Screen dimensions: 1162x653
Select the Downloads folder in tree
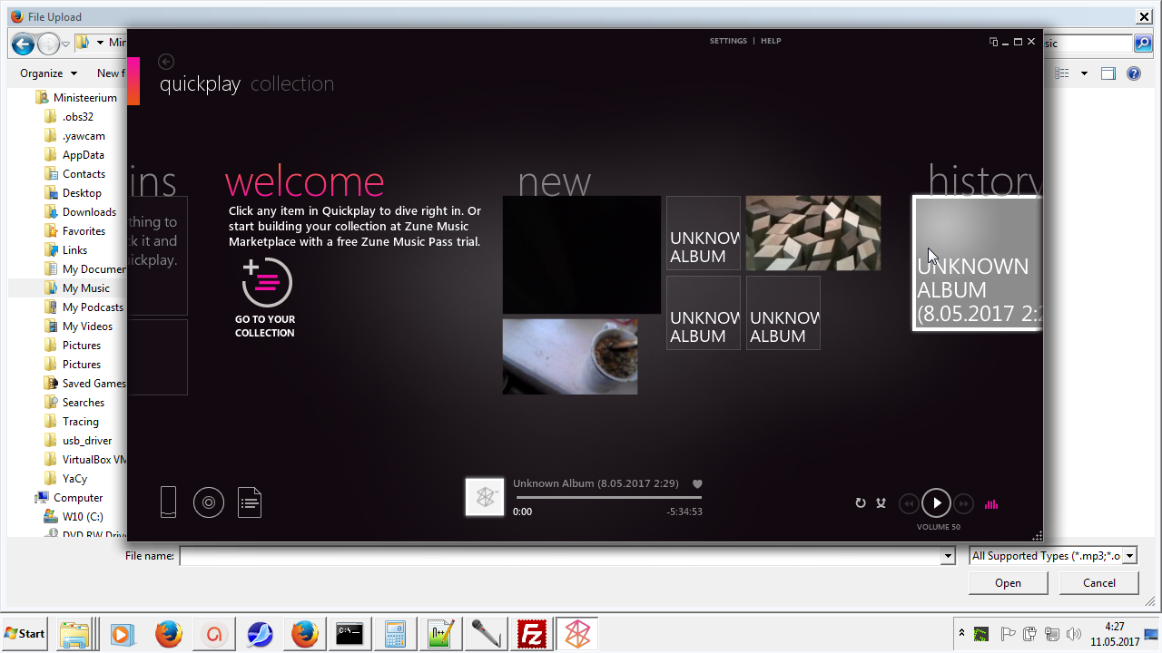80,212
